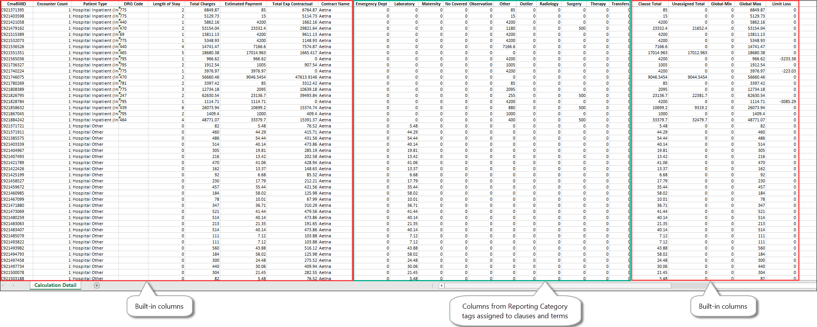Select the Estimated Payment column header
The height and width of the screenshot is (327, 817).
(x=243, y=4)
